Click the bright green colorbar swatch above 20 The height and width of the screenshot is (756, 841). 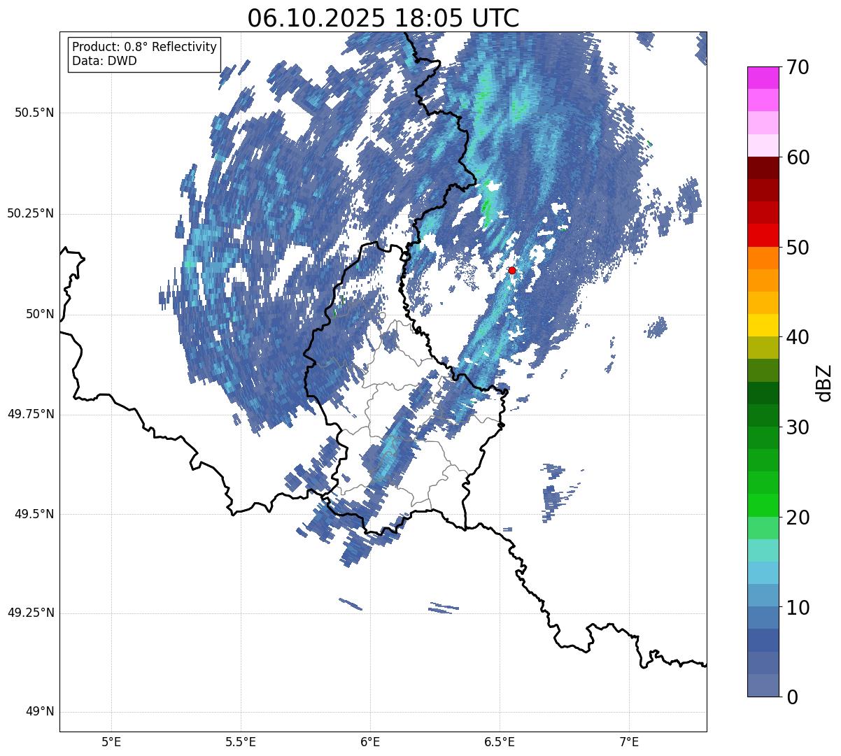coord(763,505)
